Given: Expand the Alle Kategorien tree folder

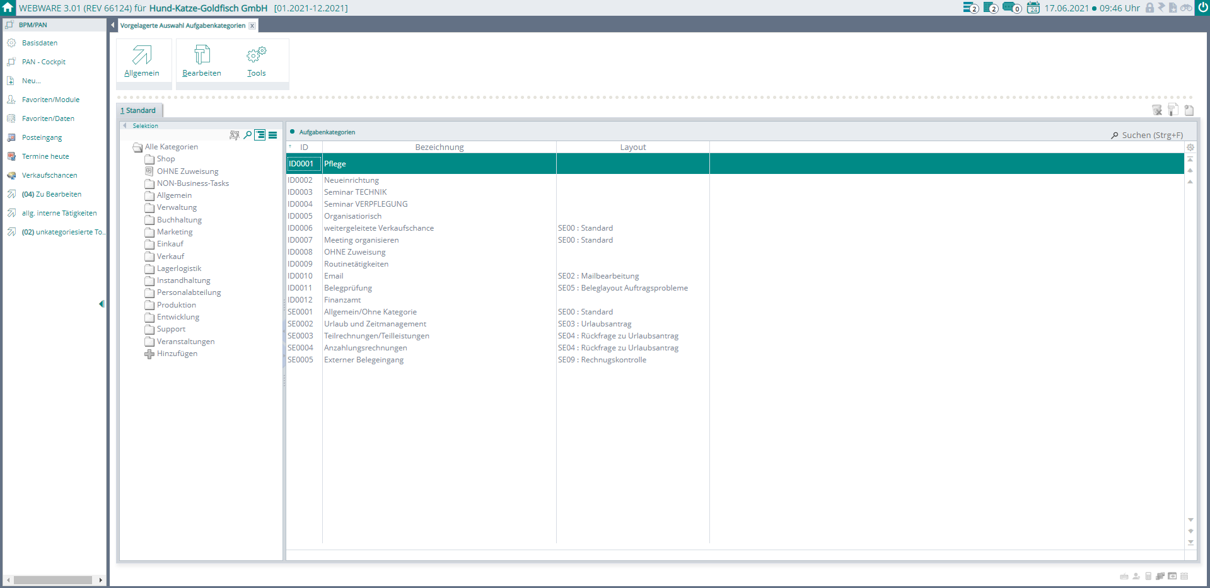Looking at the screenshot, I should point(137,147).
